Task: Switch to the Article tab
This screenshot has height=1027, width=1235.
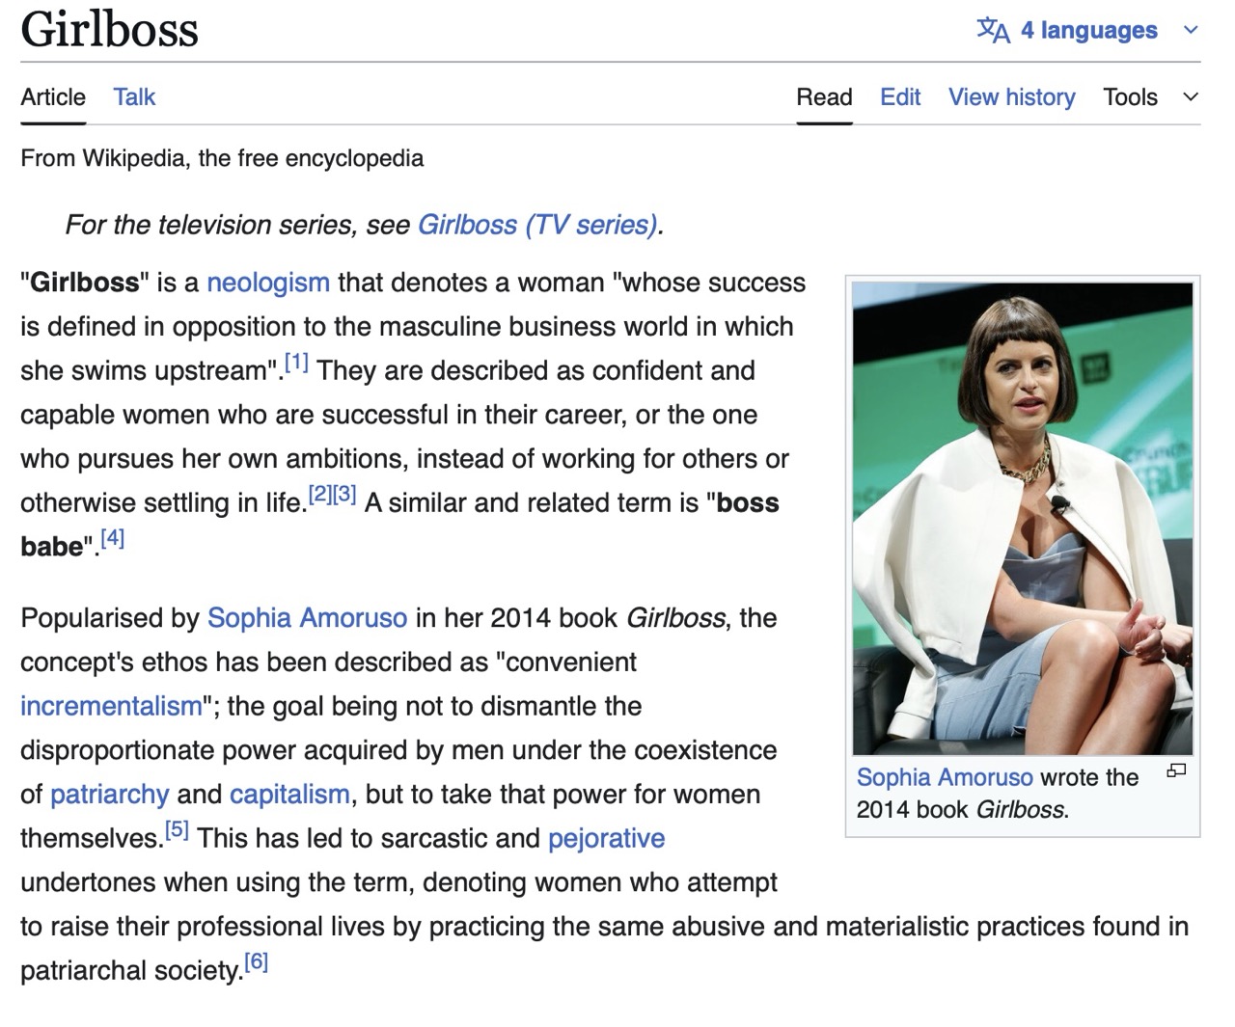Action: pyautogui.click(x=53, y=97)
